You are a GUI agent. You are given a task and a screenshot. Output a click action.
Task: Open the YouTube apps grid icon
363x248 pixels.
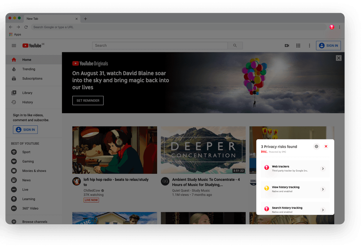pos(298,46)
